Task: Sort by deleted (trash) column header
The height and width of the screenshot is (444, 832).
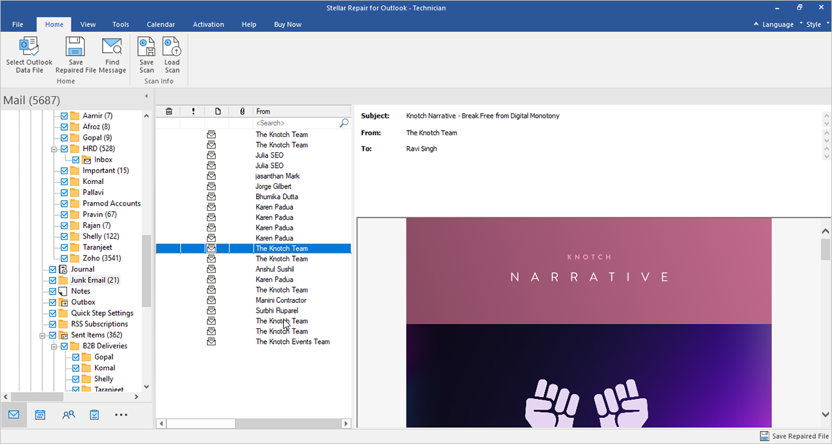Action: tap(168, 112)
